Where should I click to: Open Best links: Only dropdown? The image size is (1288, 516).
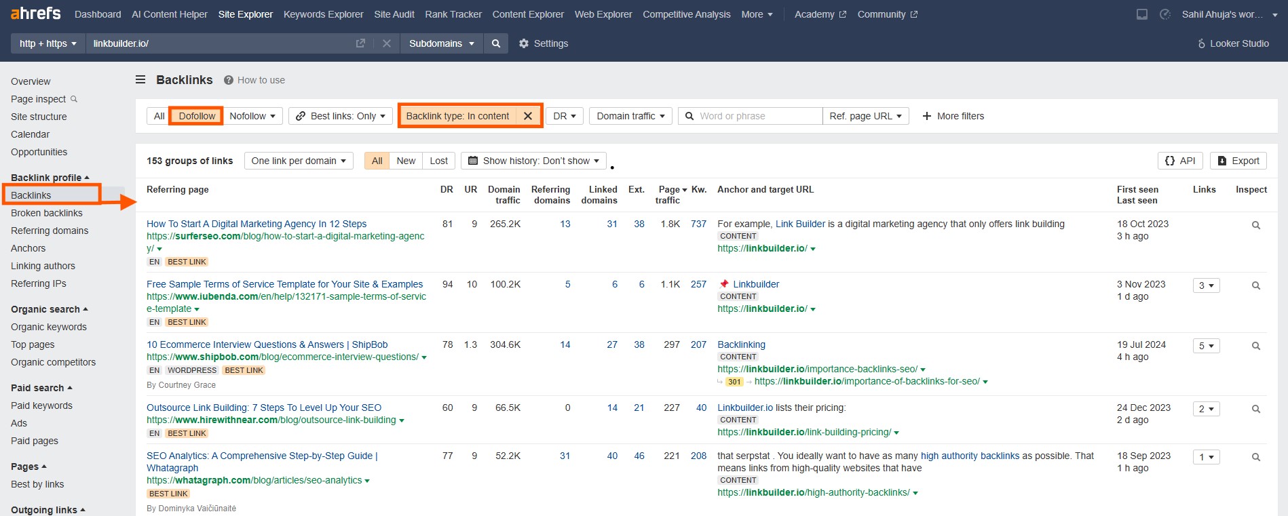tap(341, 116)
